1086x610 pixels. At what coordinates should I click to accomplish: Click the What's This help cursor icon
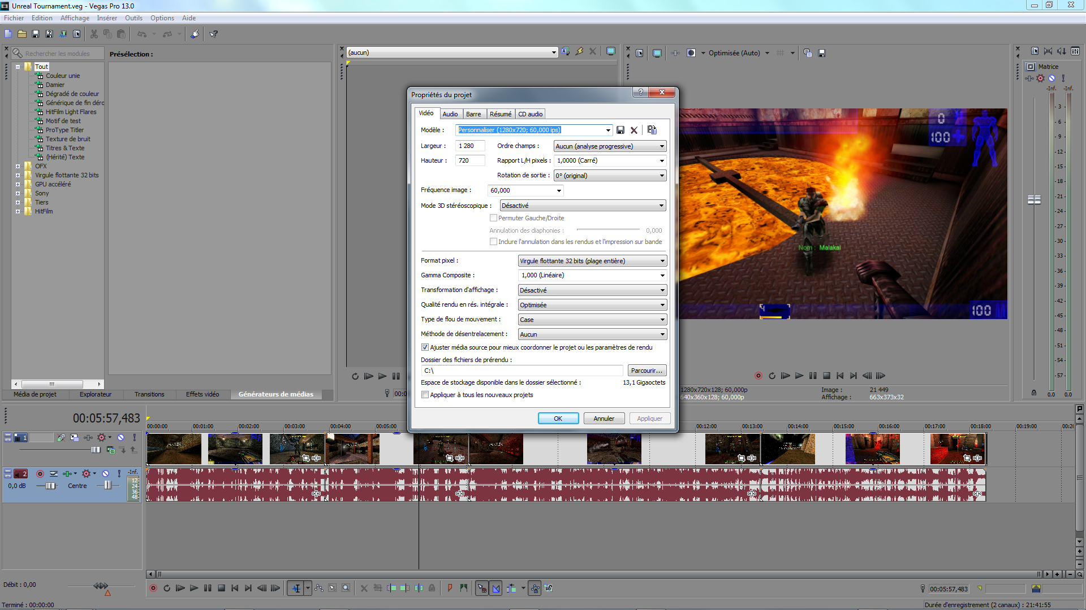pyautogui.click(x=214, y=34)
